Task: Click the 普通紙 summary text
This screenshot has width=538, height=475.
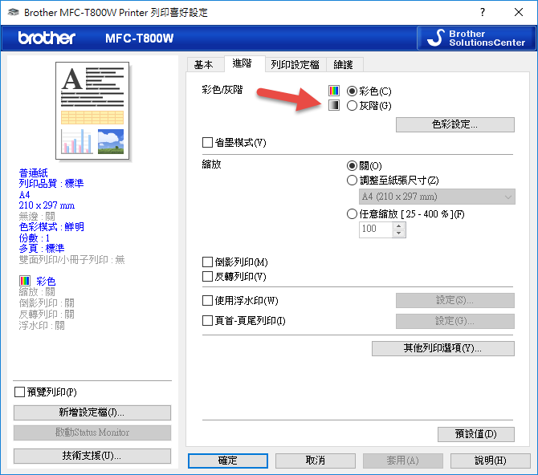Action: pos(33,173)
